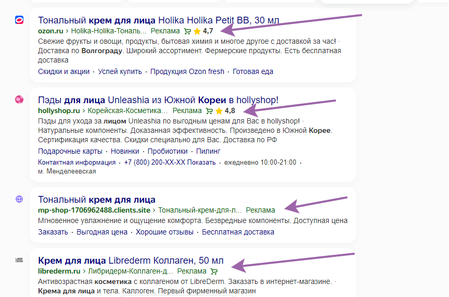Screen dimensions: 449x297
Task: Click the Реклама label in the mp-shop row
Action: pos(261,210)
